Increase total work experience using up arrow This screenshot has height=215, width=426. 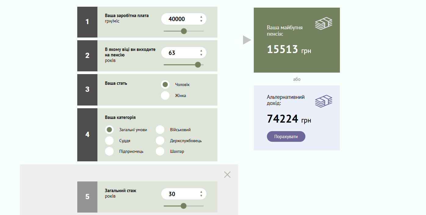(201, 192)
